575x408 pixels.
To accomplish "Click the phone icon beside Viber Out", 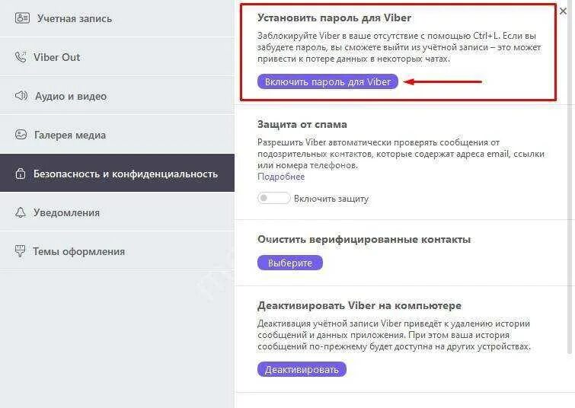I will tap(21, 57).
